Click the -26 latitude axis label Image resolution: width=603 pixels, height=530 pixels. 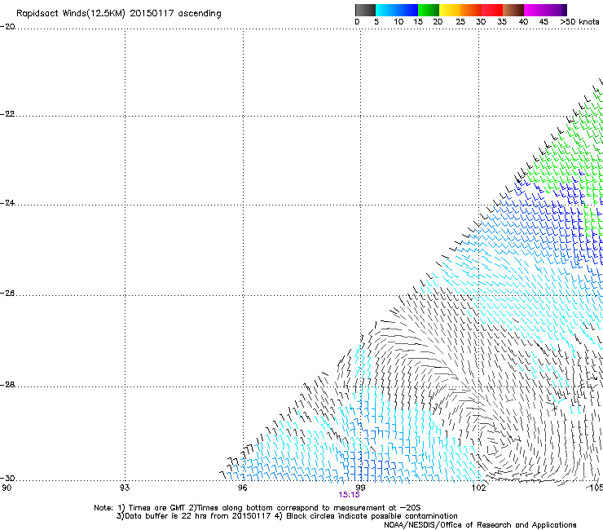(7, 294)
